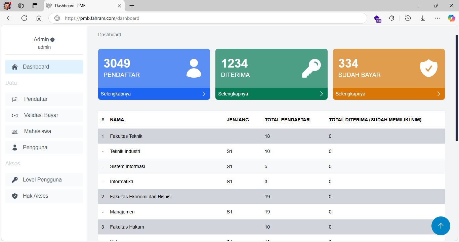The image size is (459, 242).
Task: Go to Validasi Bayar menu item
Action: [41, 115]
